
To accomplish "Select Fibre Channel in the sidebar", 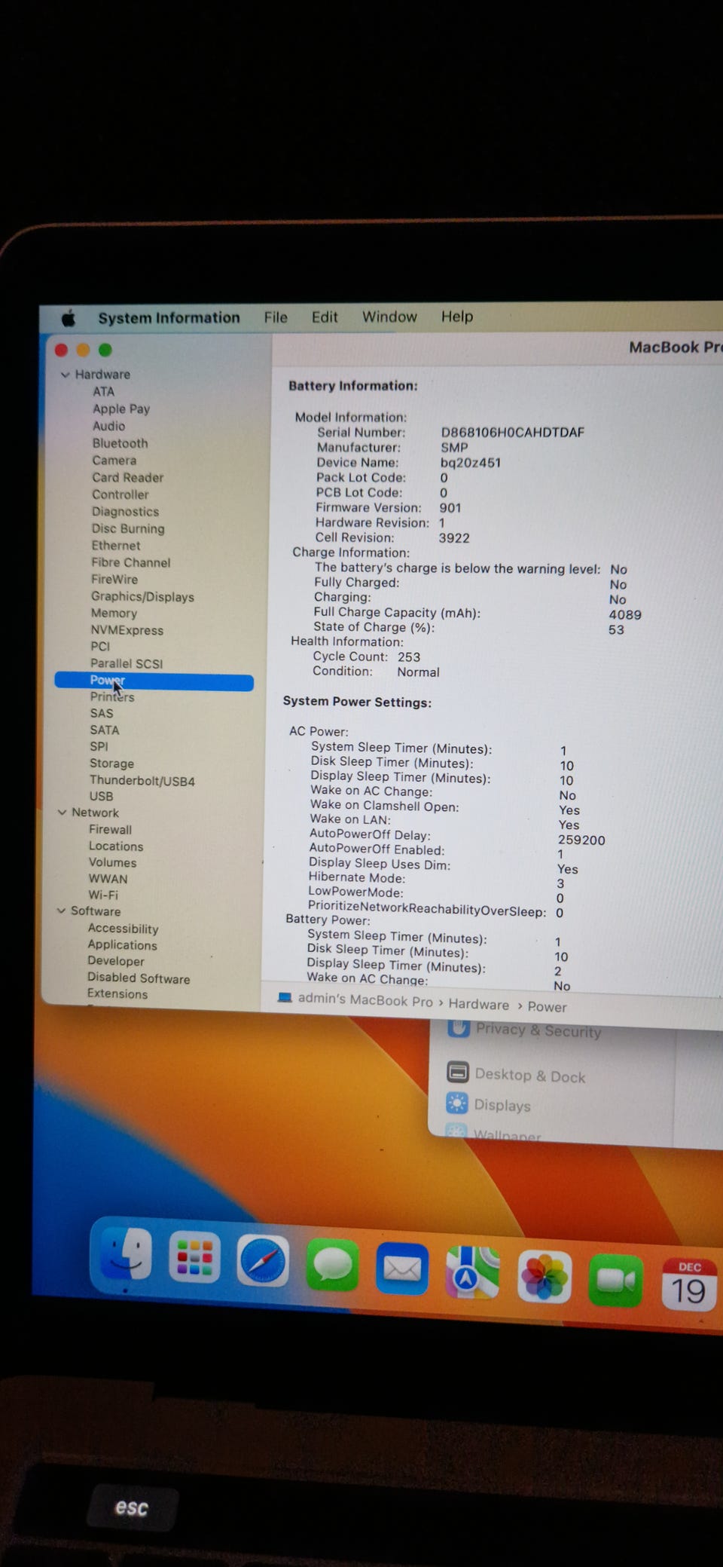I will pyautogui.click(x=131, y=562).
